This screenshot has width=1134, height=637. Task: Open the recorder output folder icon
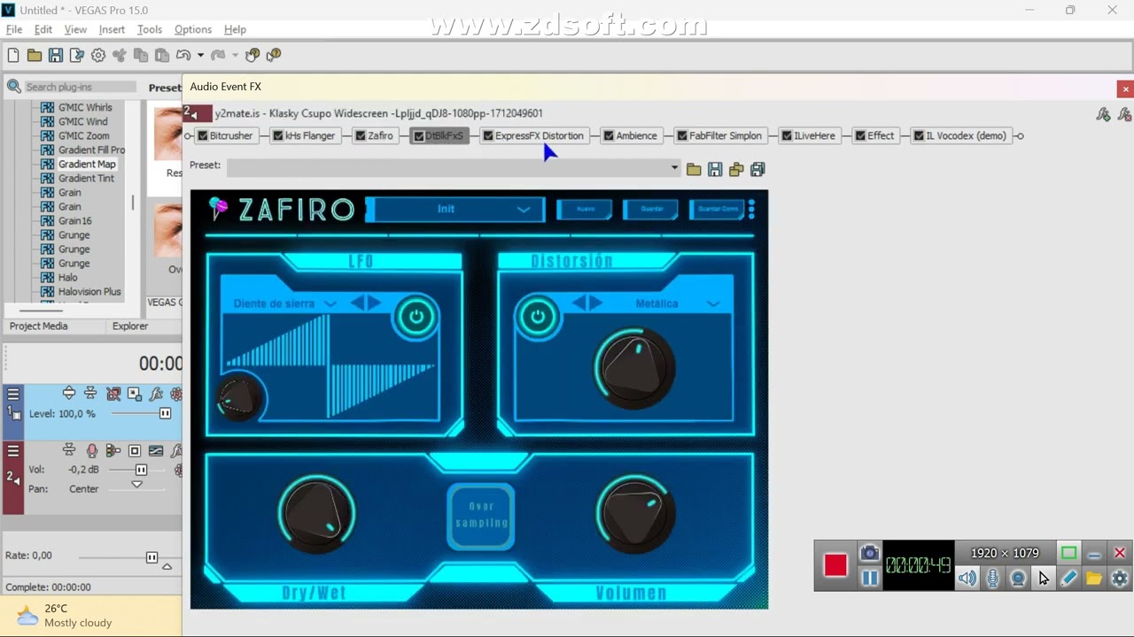click(x=1094, y=579)
